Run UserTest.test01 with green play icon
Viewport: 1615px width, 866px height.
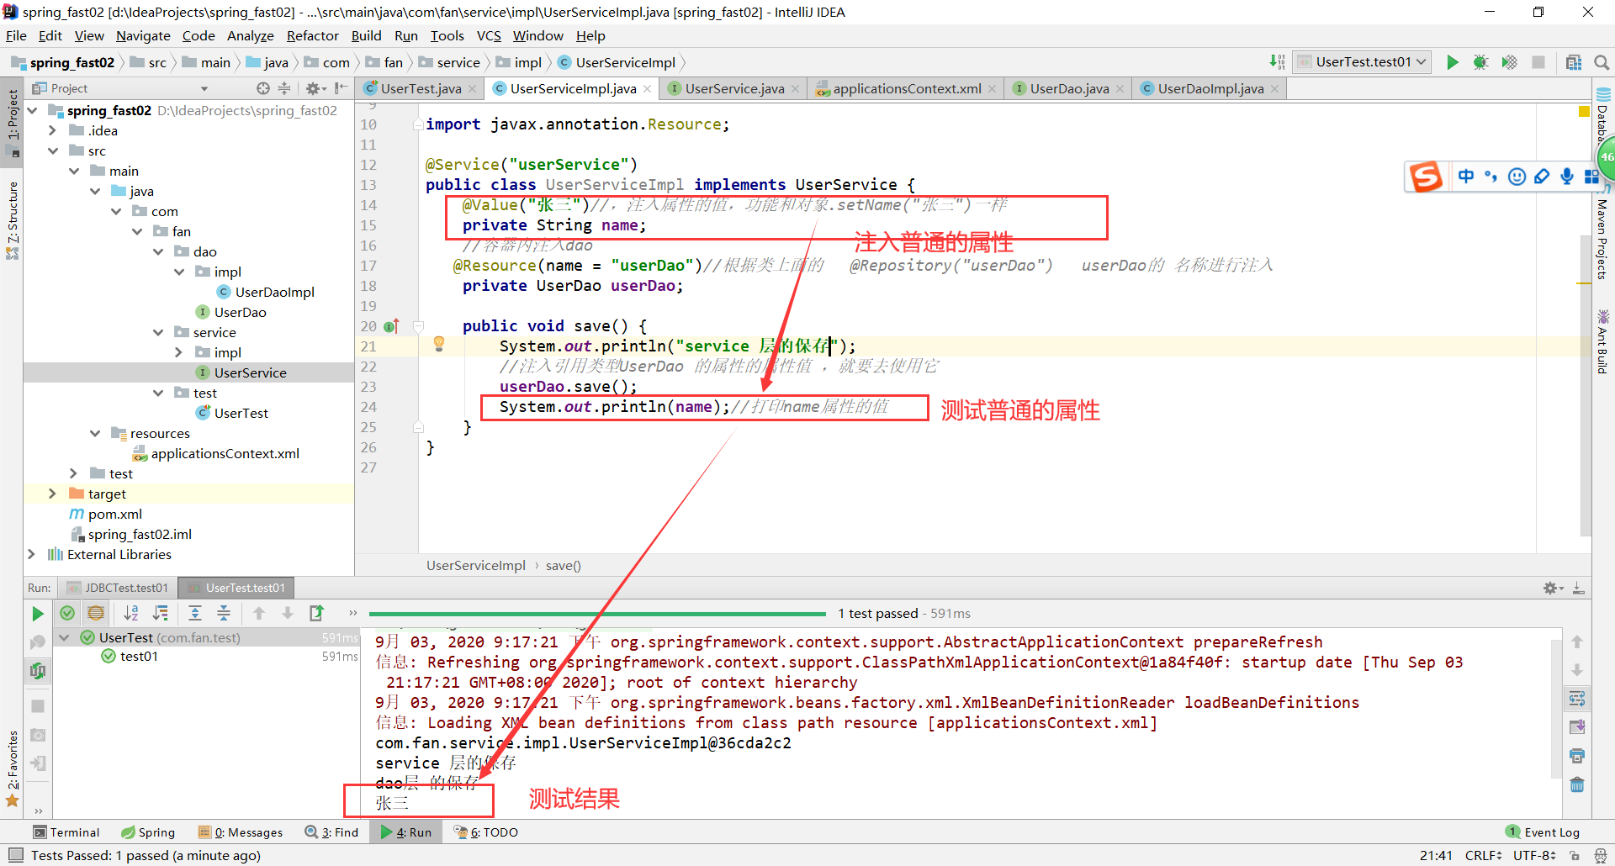click(1453, 62)
